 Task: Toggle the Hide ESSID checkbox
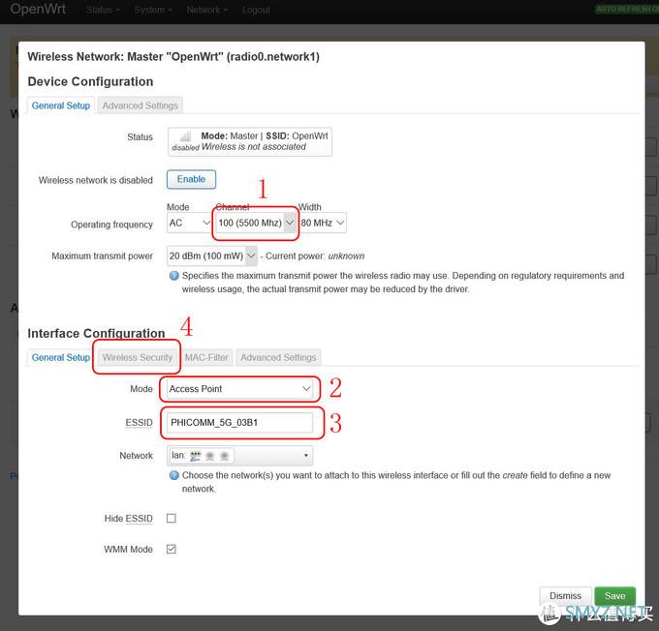point(172,519)
